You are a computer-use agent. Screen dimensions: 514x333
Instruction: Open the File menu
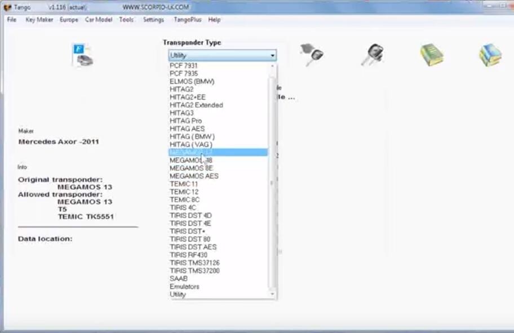click(x=11, y=20)
